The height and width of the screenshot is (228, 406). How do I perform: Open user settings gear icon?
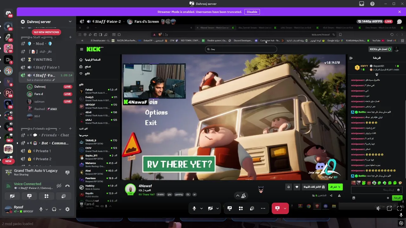coord(67,209)
